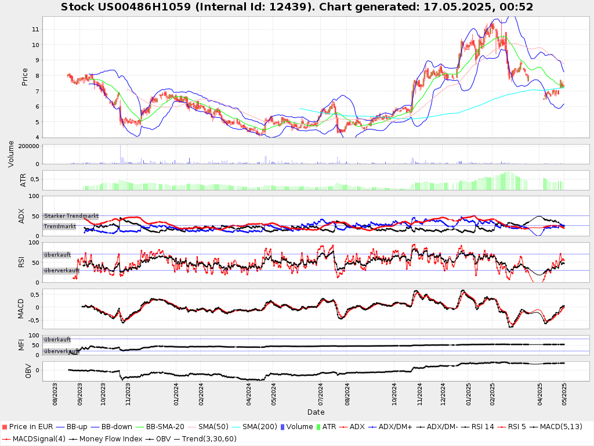
Task: Click the Trendmarkt annotation in ADX panel
Action: tap(60, 226)
